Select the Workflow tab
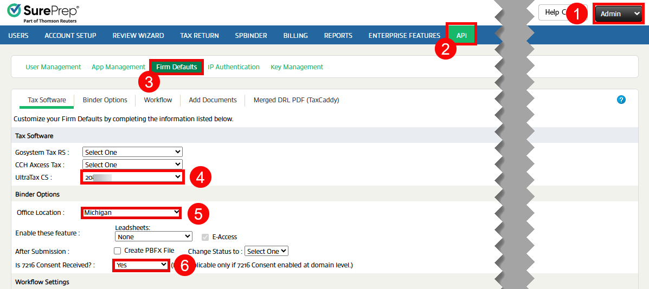649x289 pixels. tap(158, 100)
